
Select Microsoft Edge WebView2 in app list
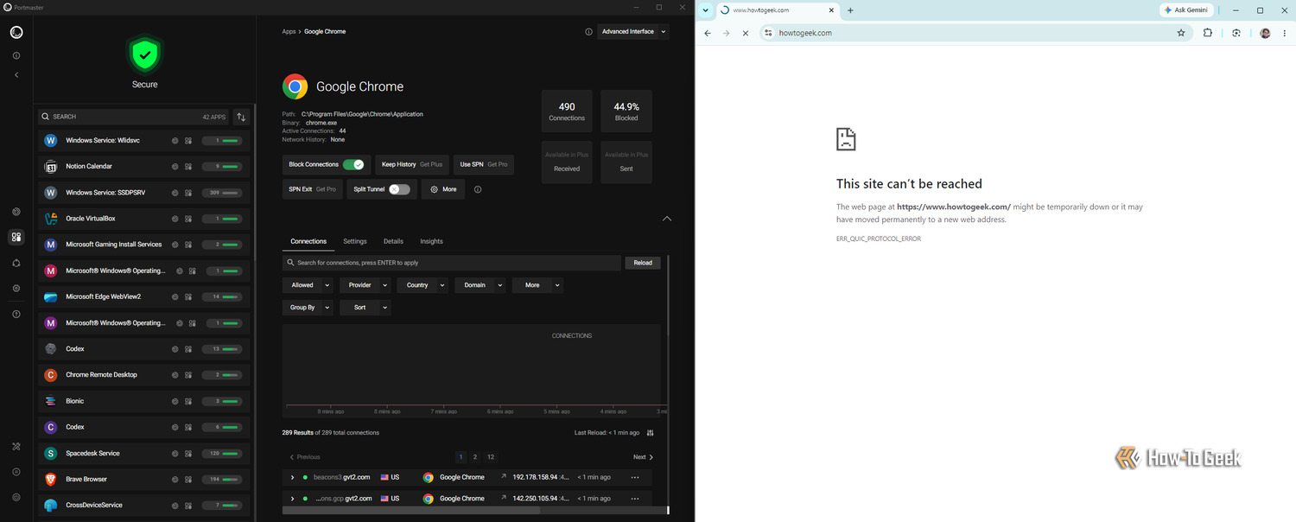click(x=144, y=297)
